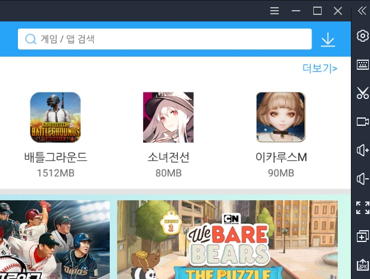Screen dimensions: 370x279
Task: Open the 이카루스M game icon
Action: point(281,117)
